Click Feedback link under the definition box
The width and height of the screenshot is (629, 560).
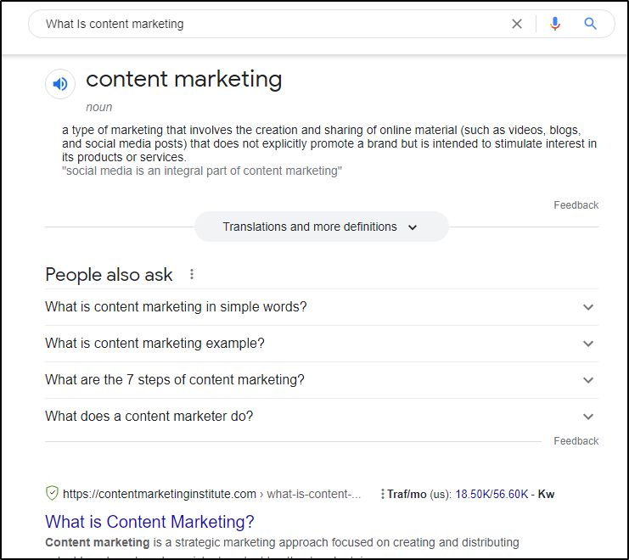pos(576,205)
